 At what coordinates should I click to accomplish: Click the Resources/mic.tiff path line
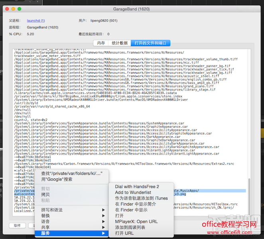[x=106, y=63]
